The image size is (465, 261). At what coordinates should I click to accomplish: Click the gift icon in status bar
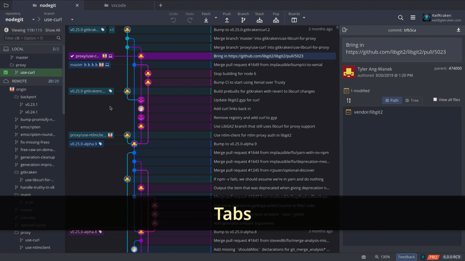coord(364,257)
